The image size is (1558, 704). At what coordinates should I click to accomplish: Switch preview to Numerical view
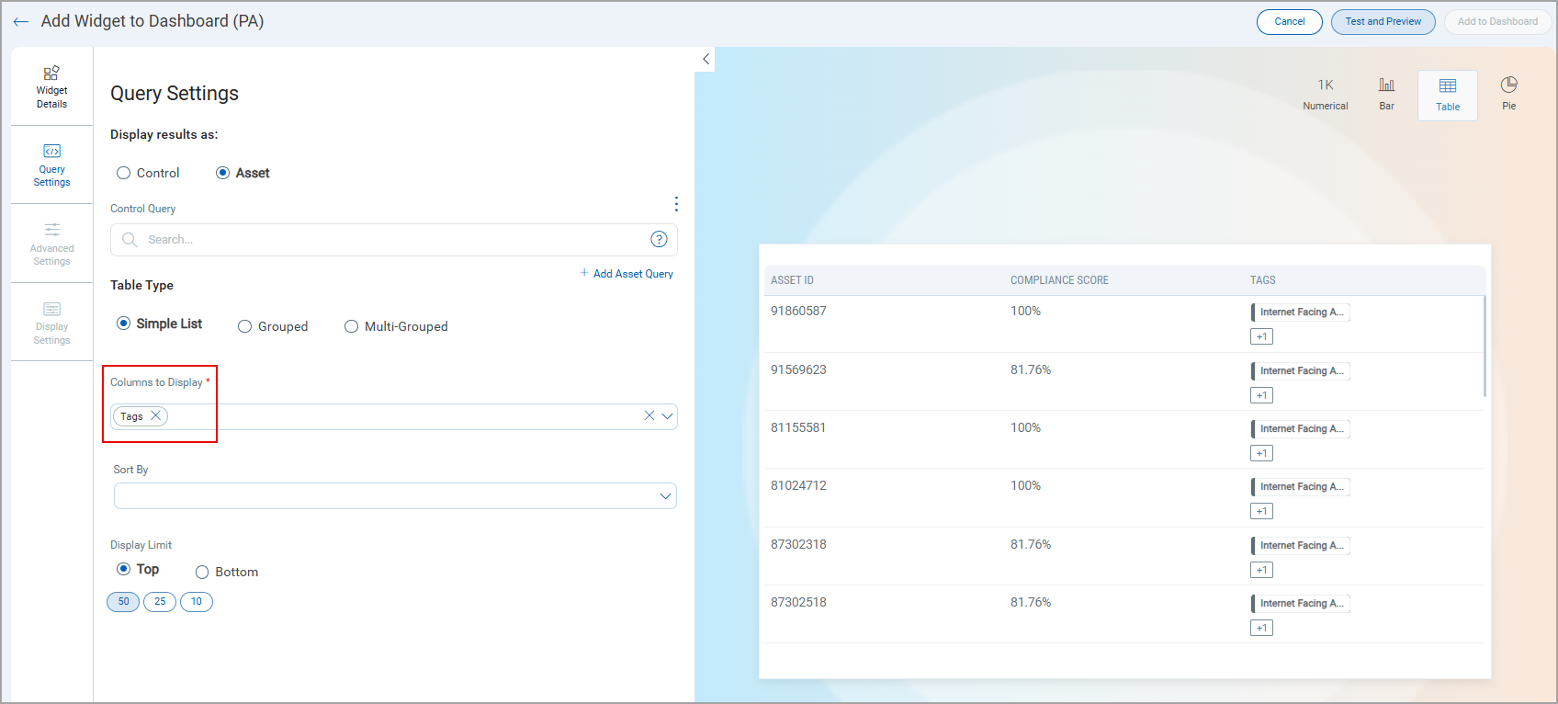point(1326,94)
